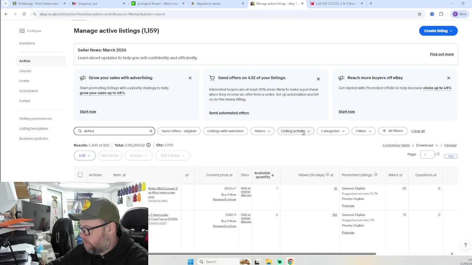Clear the airtec search text with X

[x=151, y=131]
